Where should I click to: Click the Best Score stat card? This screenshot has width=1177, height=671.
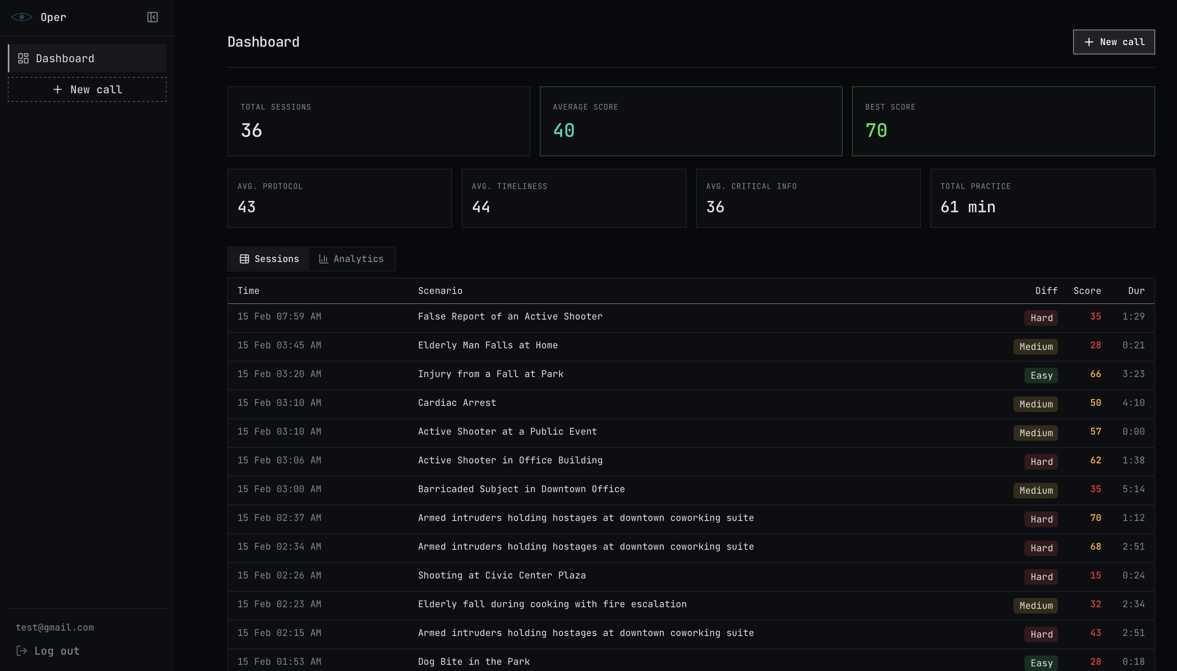pos(1003,121)
